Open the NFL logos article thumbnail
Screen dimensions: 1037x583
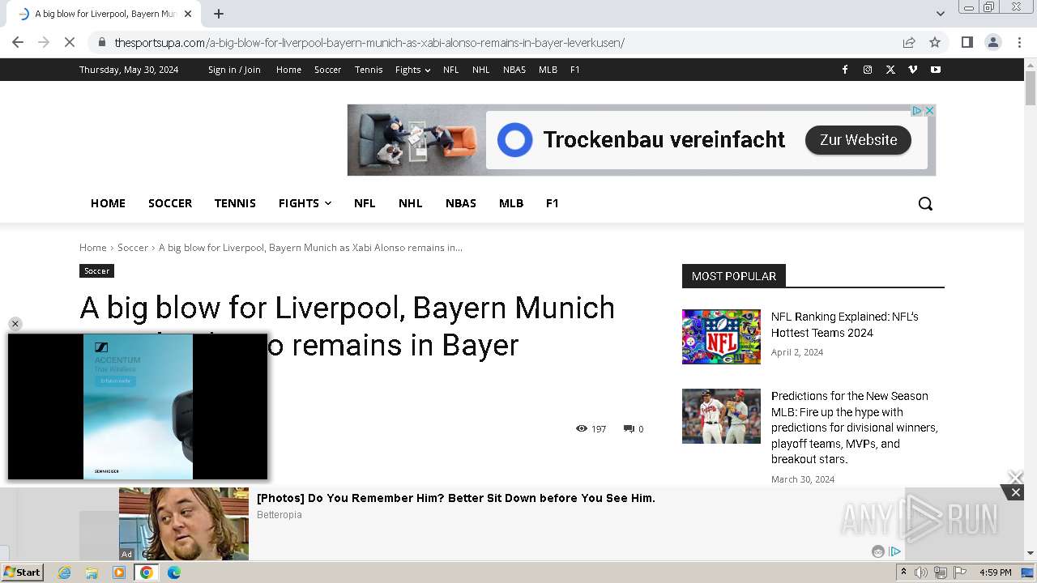click(x=721, y=337)
